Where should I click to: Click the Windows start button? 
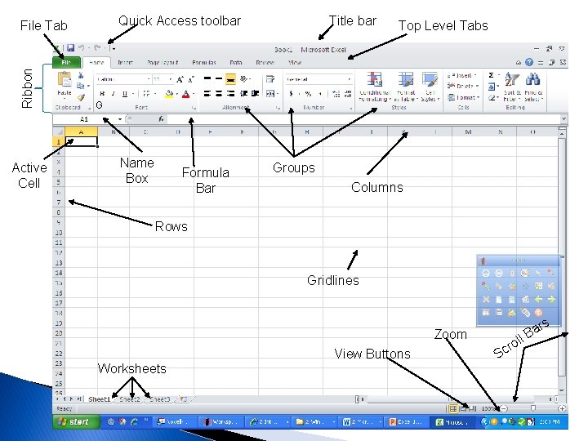(x=76, y=422)
